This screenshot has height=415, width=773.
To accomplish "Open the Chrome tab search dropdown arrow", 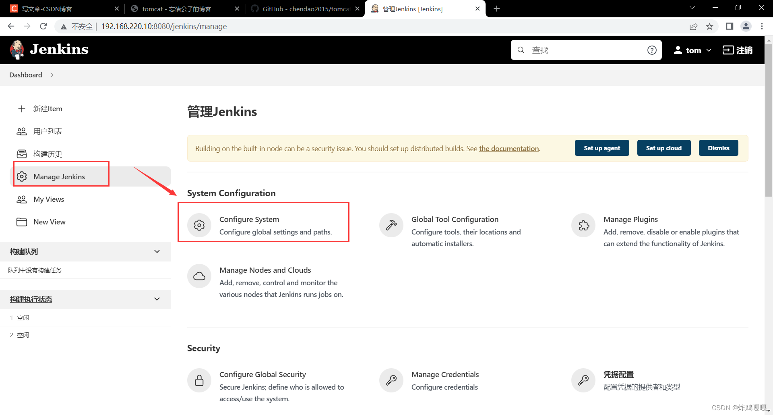I will tap(692, 8).
